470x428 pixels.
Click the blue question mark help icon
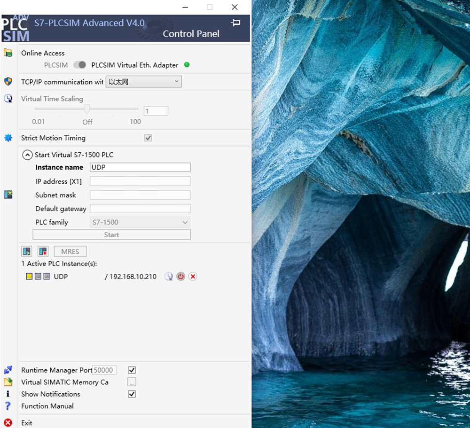click(8, 406)
